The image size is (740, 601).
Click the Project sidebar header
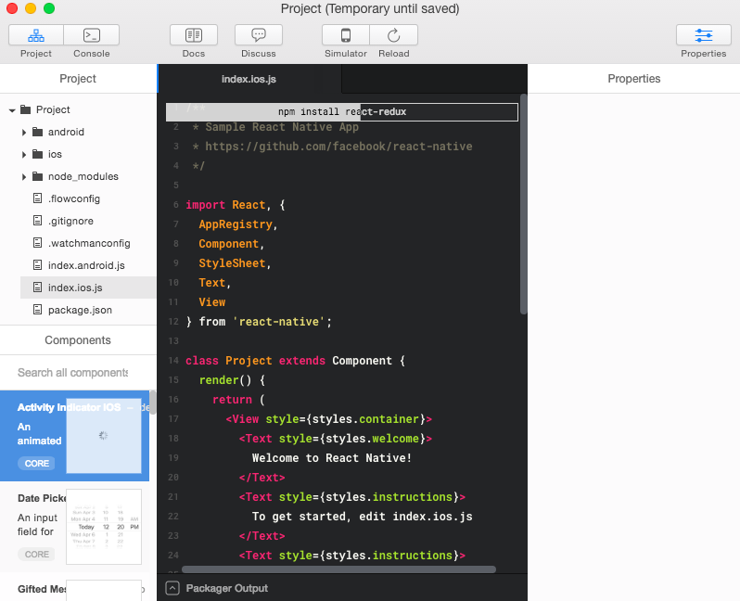tap(78, 78)
